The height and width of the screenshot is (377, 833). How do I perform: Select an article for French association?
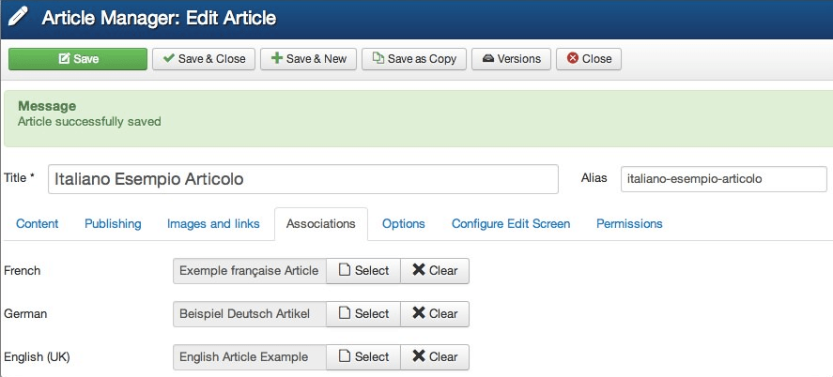pos(363,271)
